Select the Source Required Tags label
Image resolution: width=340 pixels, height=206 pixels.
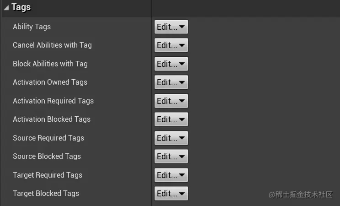[x=48, y=138]
